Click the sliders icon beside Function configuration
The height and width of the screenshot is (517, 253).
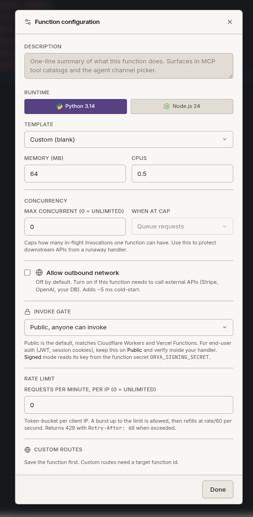click(28, 22)
